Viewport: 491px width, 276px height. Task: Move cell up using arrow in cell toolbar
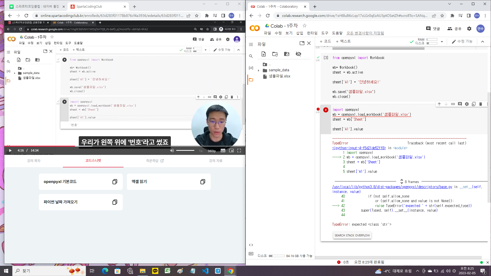click(x=439, y=104)
